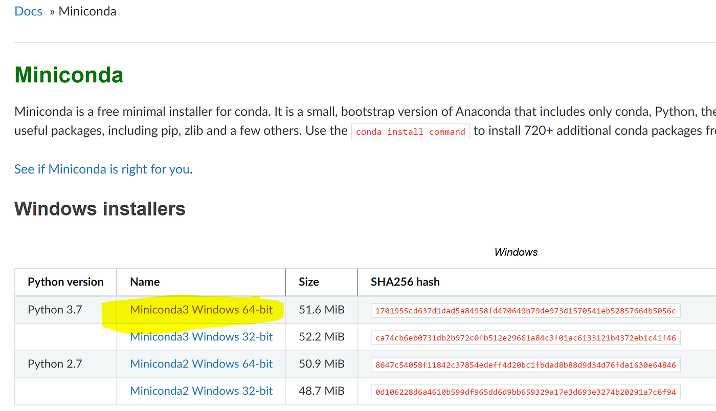This screenshot has width=716, height=411.
Task: Download the highlighted Miniconda3 Windows 64-bit installer
Action: click(202, 310)
